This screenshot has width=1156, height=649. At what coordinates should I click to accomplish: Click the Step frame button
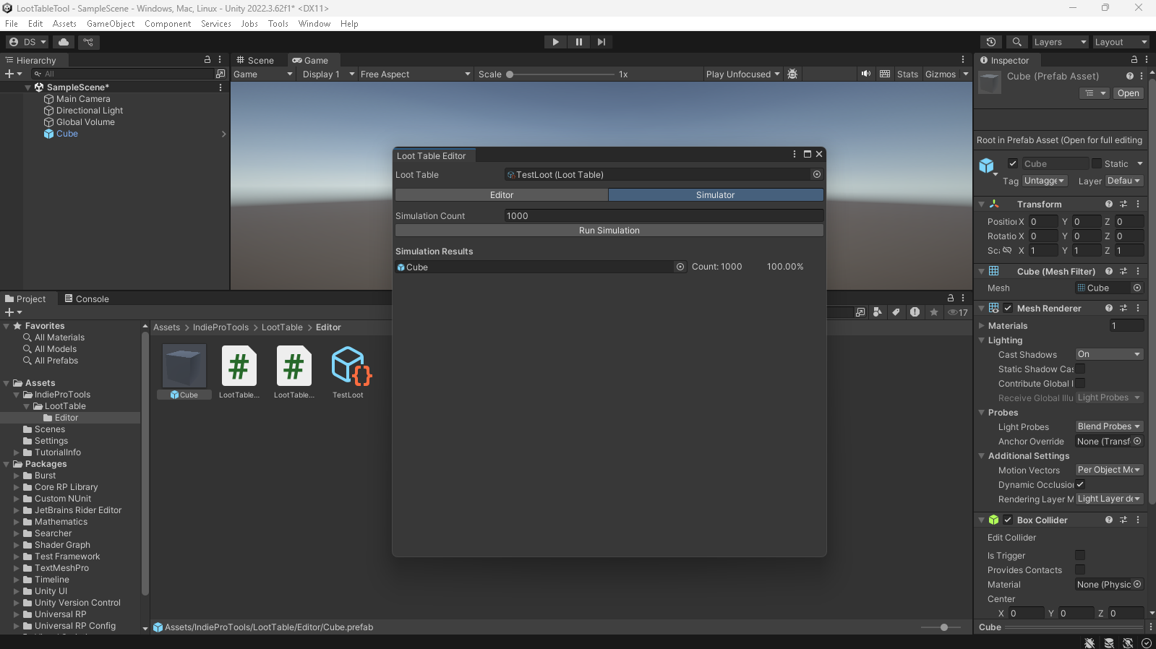(601, 42)
